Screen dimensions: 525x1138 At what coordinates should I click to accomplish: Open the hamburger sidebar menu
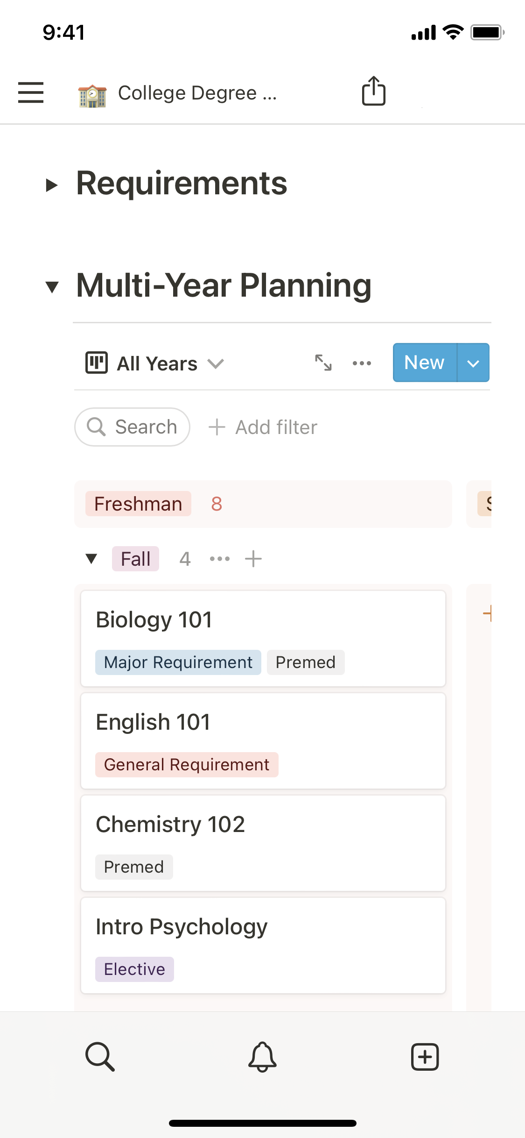click(31, 92)
